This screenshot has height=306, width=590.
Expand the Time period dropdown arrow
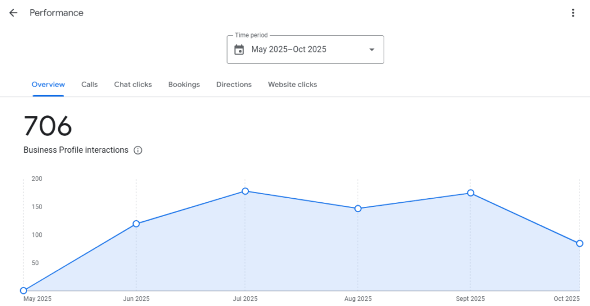[372, 50]
